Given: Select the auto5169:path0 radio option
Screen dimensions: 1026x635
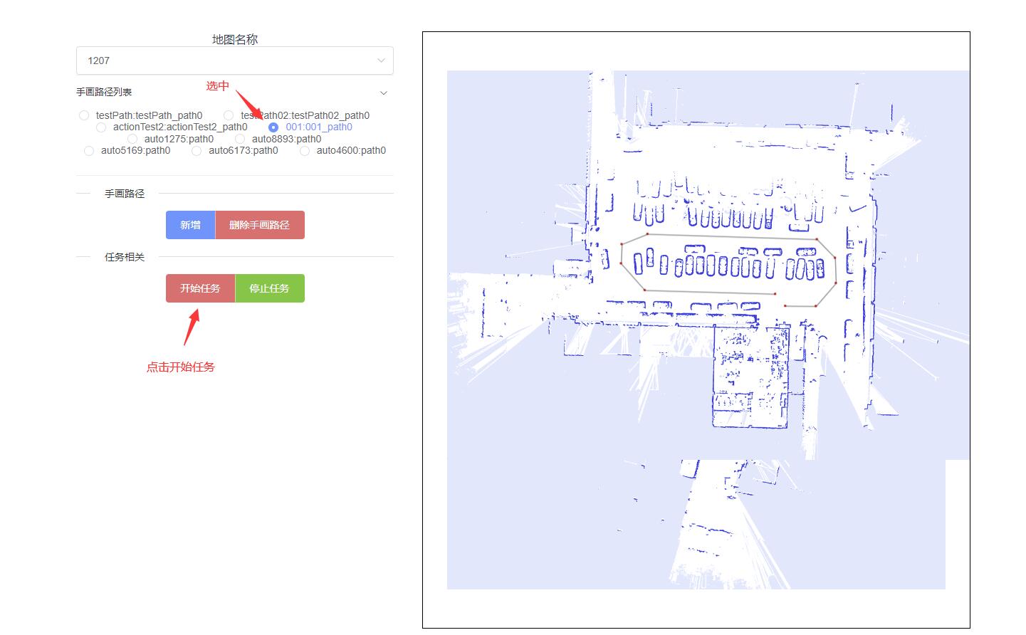Looking at the screenshot, I should click(88, 150).
